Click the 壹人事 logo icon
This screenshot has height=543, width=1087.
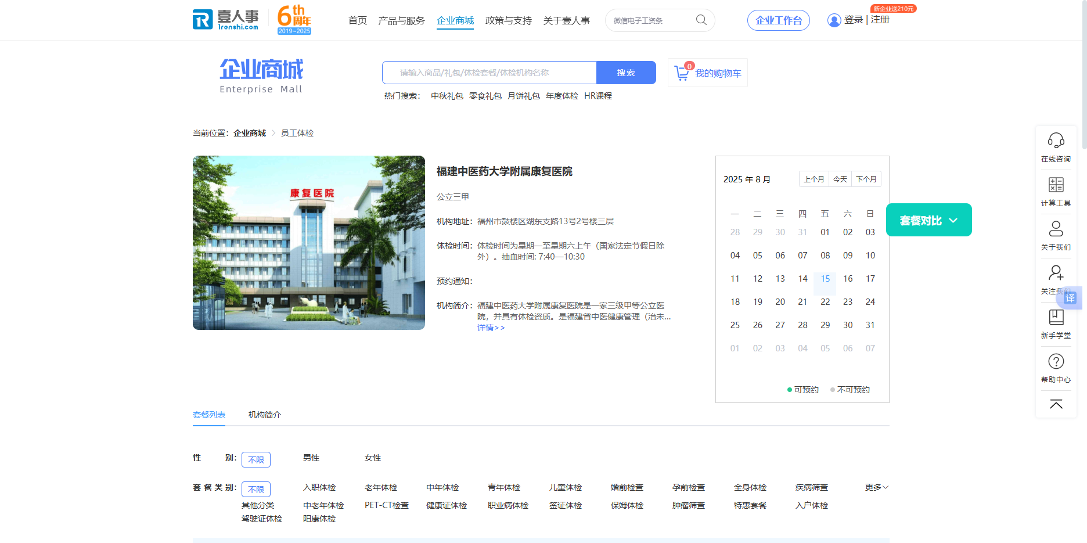[226, 20]
